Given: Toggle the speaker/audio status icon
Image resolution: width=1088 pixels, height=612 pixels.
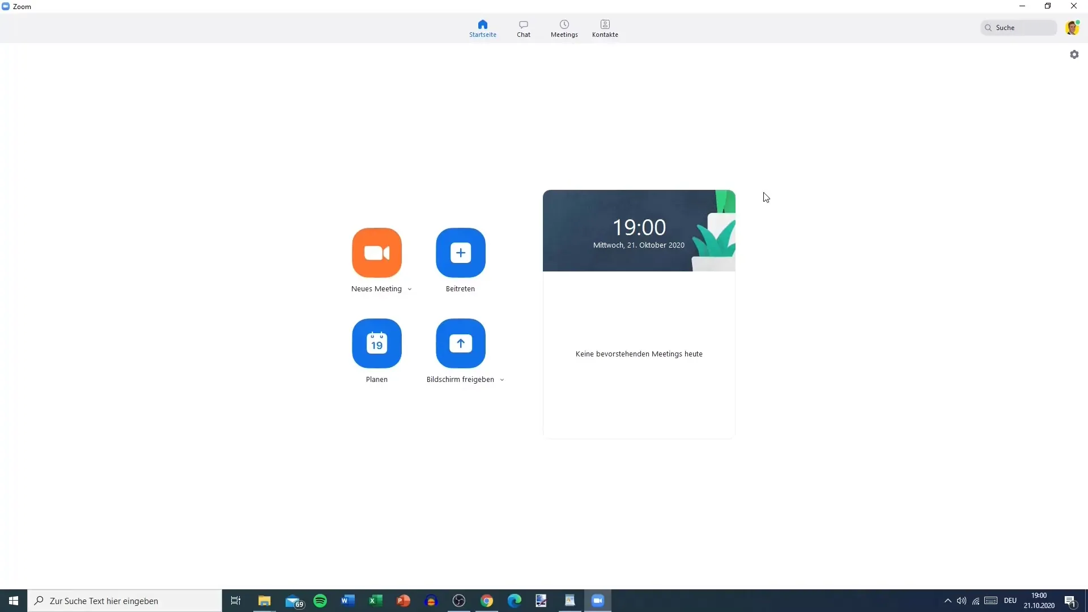Looking at the screenshot, I should pyautogui.click(x=962, y=601).
